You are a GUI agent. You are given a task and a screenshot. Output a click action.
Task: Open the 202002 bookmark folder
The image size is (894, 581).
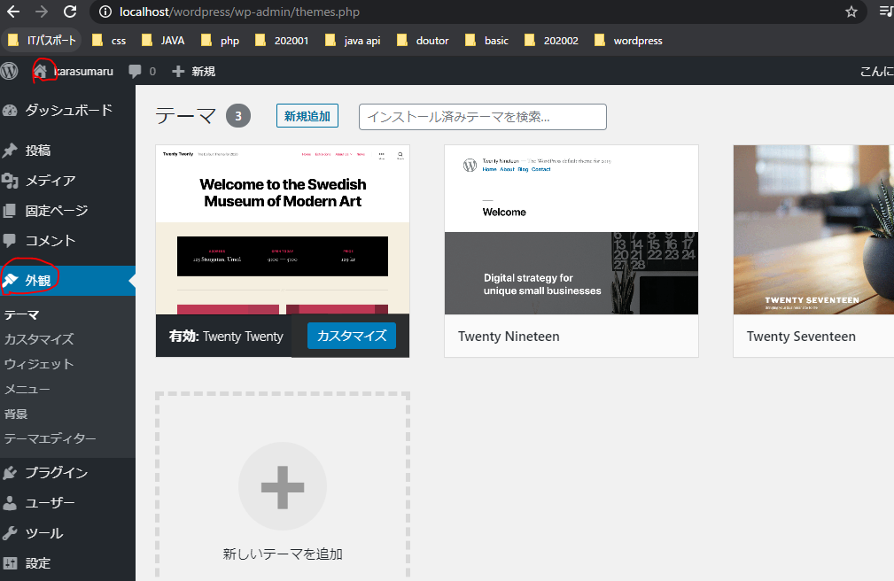tap(552, 41)
